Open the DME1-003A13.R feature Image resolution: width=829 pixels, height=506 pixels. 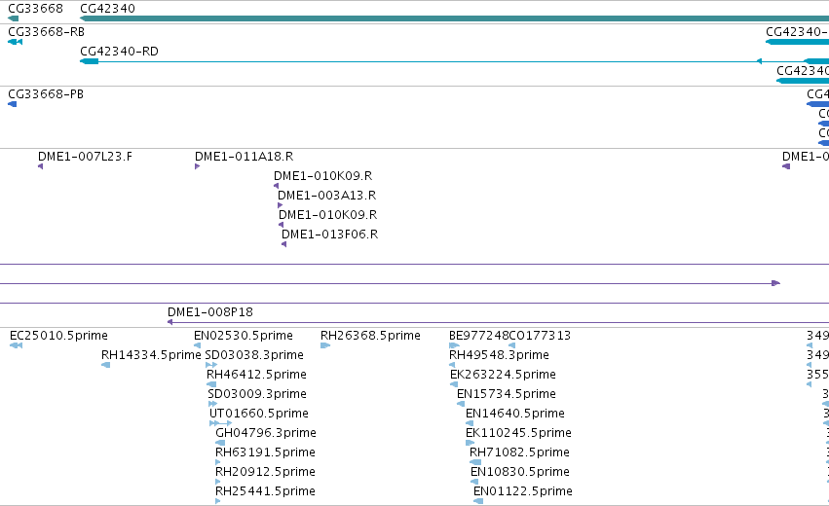point(326,196)
